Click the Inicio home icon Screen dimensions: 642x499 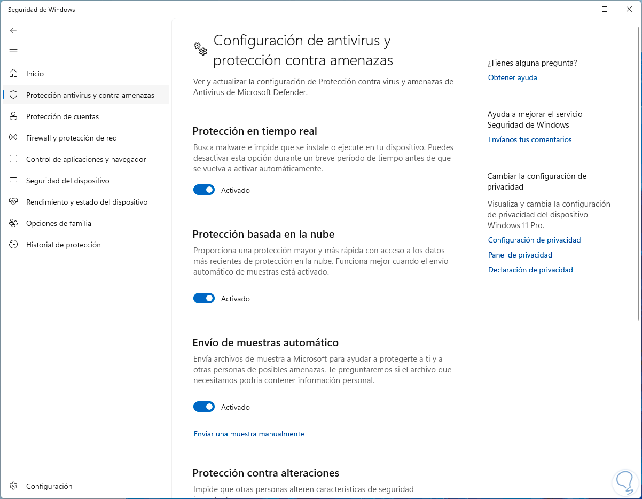(14, 74)
